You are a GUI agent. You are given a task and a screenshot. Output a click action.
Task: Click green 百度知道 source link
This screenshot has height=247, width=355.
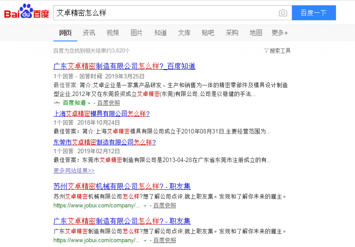(x=74, y=103)
